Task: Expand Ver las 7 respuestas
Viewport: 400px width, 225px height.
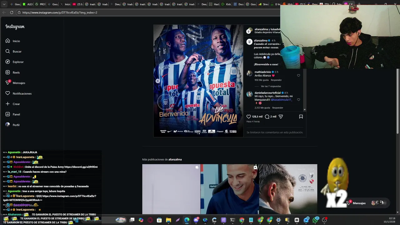Action: [x=271, y=86]
